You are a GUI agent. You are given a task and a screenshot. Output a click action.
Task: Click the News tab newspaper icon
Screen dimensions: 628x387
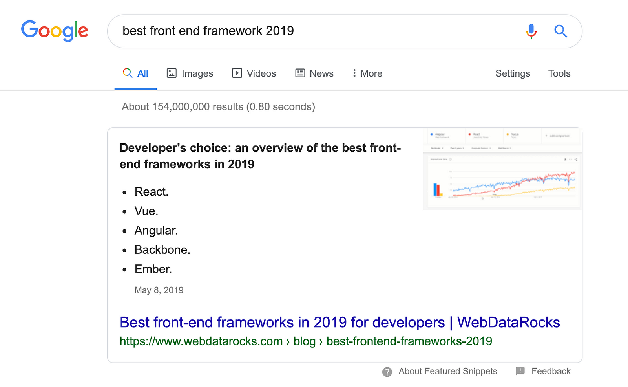click(300, 73)
